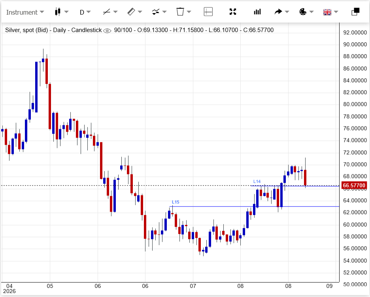
Task: Select the trend line drawing tool
Action: coord(107,11)
